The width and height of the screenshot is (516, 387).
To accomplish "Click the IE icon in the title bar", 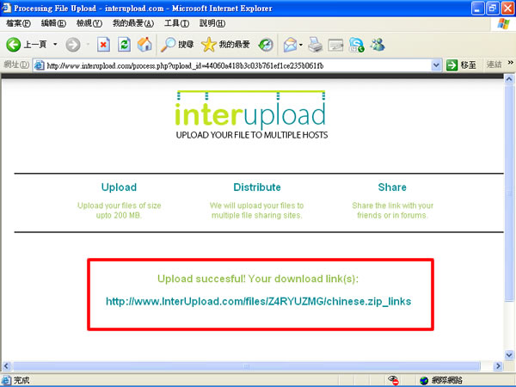I will point(6,8).
